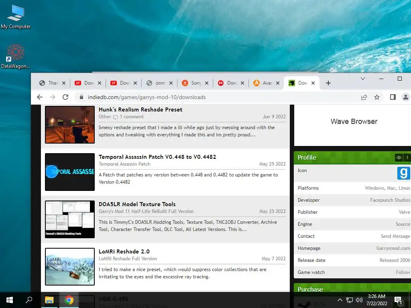Open the DataWagon desktop shortcut
Viewport: 411px width, 308px height.
(15, 56)
